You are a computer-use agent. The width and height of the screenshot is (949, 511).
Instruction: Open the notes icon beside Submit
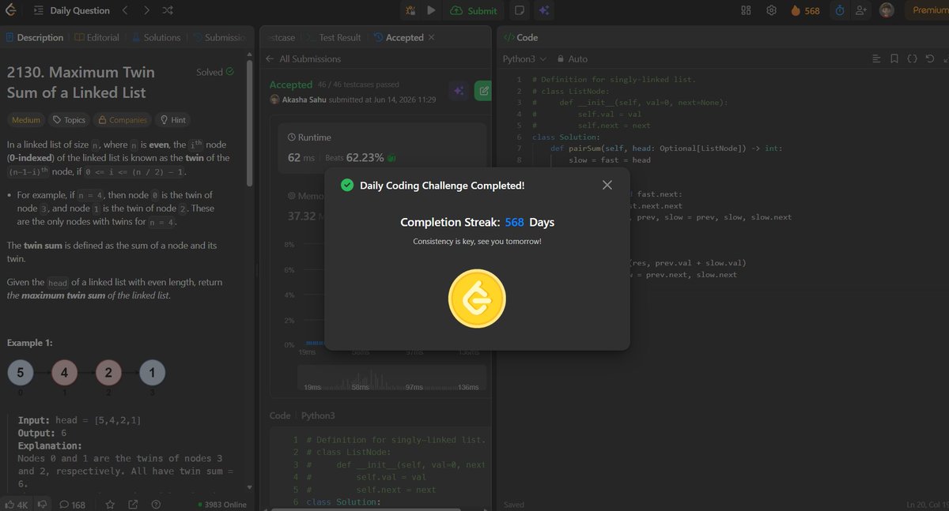520,10
